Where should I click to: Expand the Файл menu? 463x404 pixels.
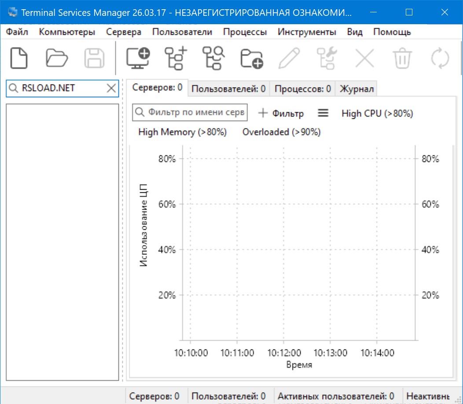[x=17, y=32]
